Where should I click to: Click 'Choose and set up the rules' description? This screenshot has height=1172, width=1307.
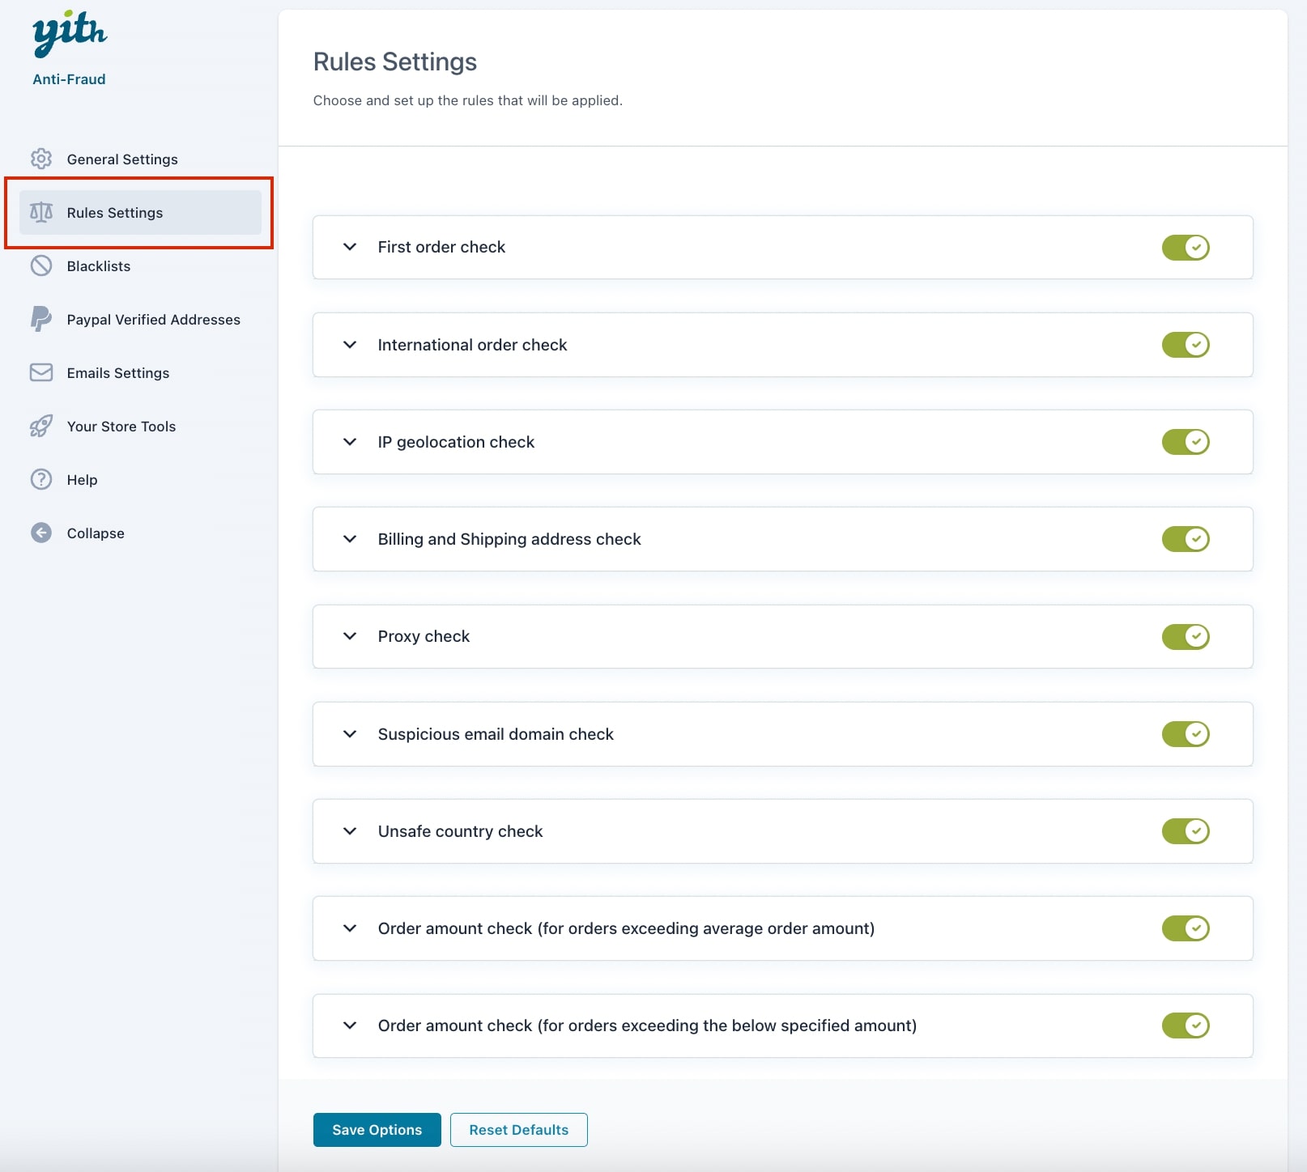468,100
